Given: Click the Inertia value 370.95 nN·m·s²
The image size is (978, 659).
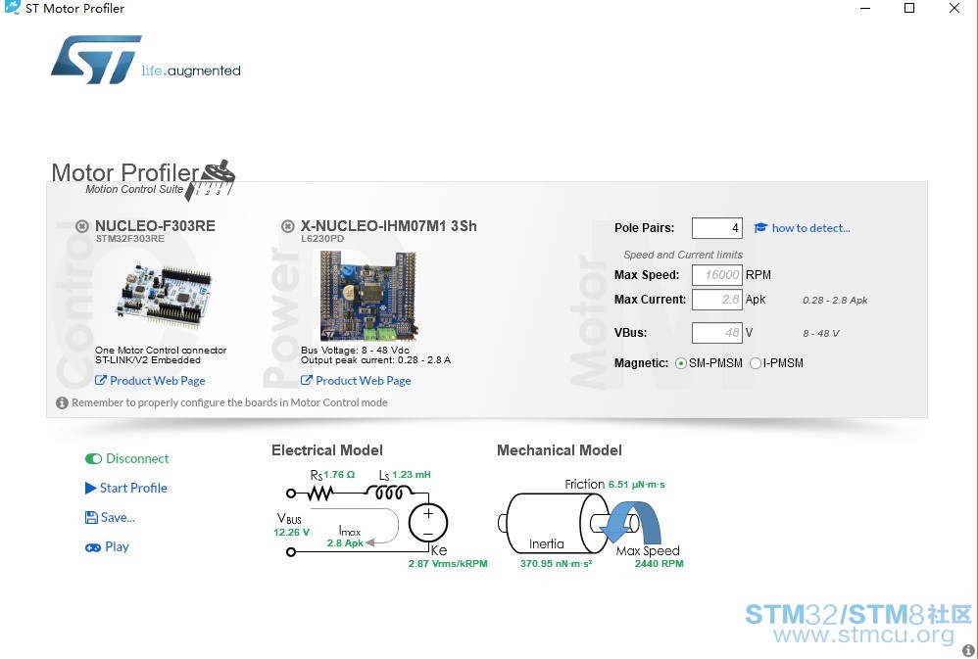Looking at the screenshot, I should 556,564.
